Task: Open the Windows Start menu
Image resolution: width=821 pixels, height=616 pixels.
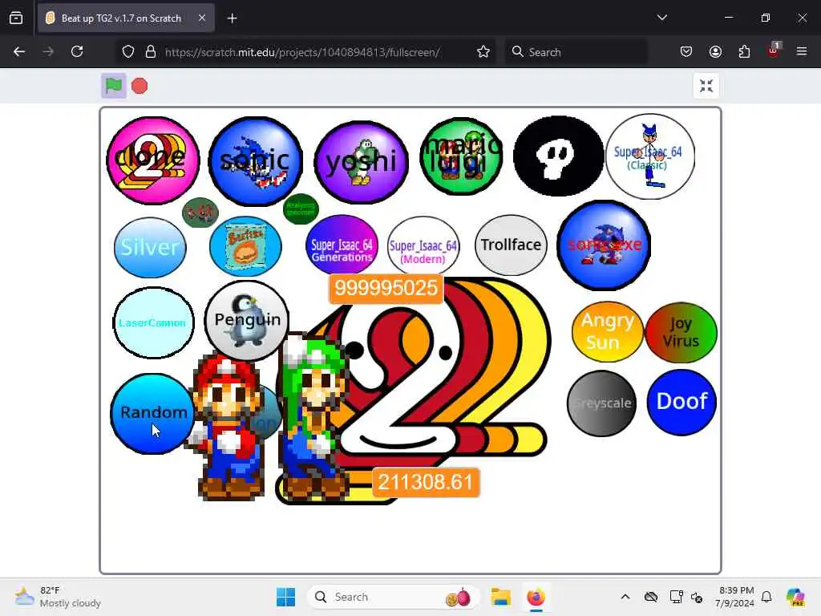Action: pos(286,597)
